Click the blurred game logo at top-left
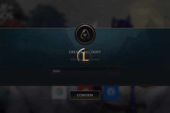The image size is (170, 113). 6,12
